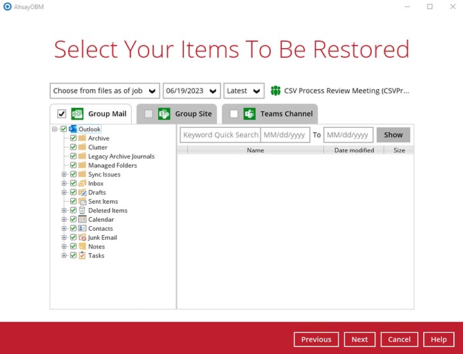Enable the Group Site checkbox
This screenshot has height=354, width=463.
click(x=149, y=114)
